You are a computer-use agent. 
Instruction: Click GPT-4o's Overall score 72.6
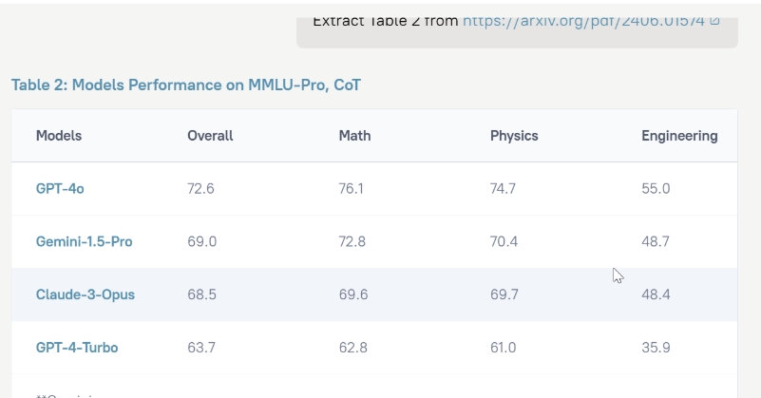(200, 189)
